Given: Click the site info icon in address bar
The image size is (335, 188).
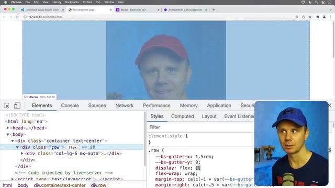Looking at the screenshot, I should 25,17.
